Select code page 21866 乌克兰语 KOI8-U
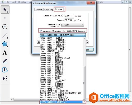This screenshot has height=105, width=132. [x=61, y=91]
